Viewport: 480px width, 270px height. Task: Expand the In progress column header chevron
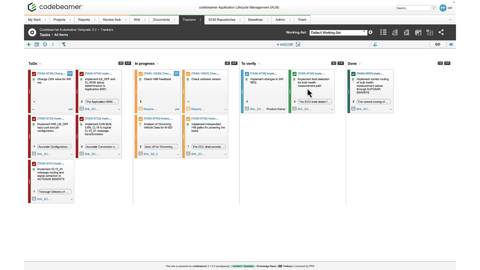(157, 64)
